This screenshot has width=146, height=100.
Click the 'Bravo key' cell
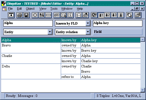pyautogui.click(x=110, y=51)
